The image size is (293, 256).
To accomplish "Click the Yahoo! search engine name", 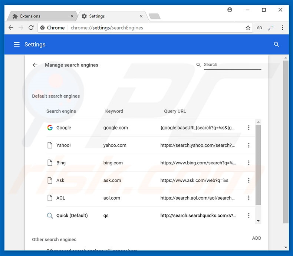I will point(63,145).
